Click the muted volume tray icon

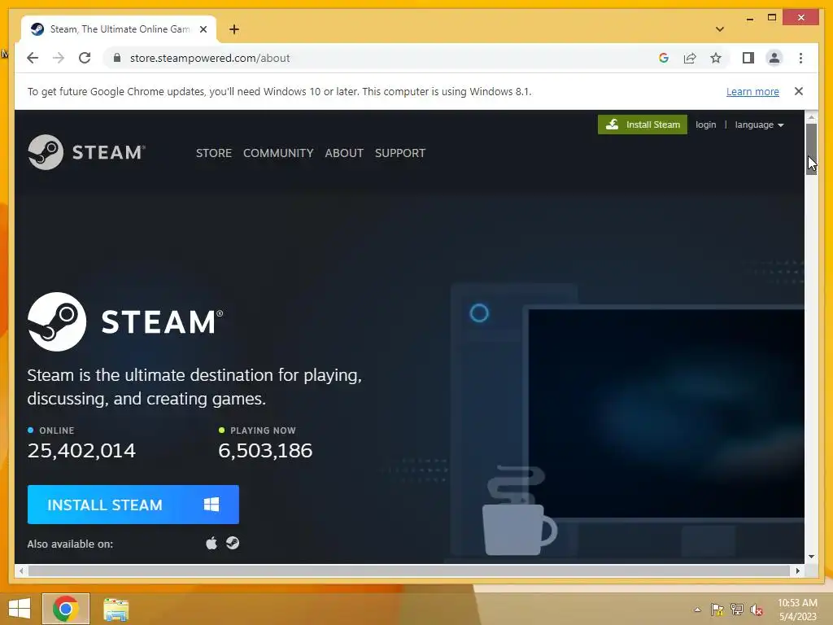point(757,610)
